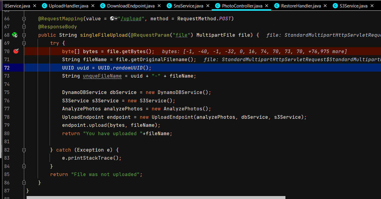381x199 pixels.
Task: Select the PhotoController.java tab
Action: 242,6
